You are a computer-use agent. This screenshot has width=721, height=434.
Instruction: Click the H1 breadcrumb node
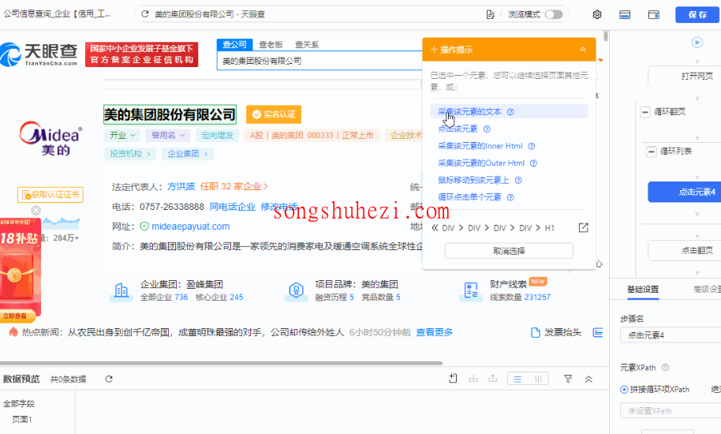pos(550,228)
